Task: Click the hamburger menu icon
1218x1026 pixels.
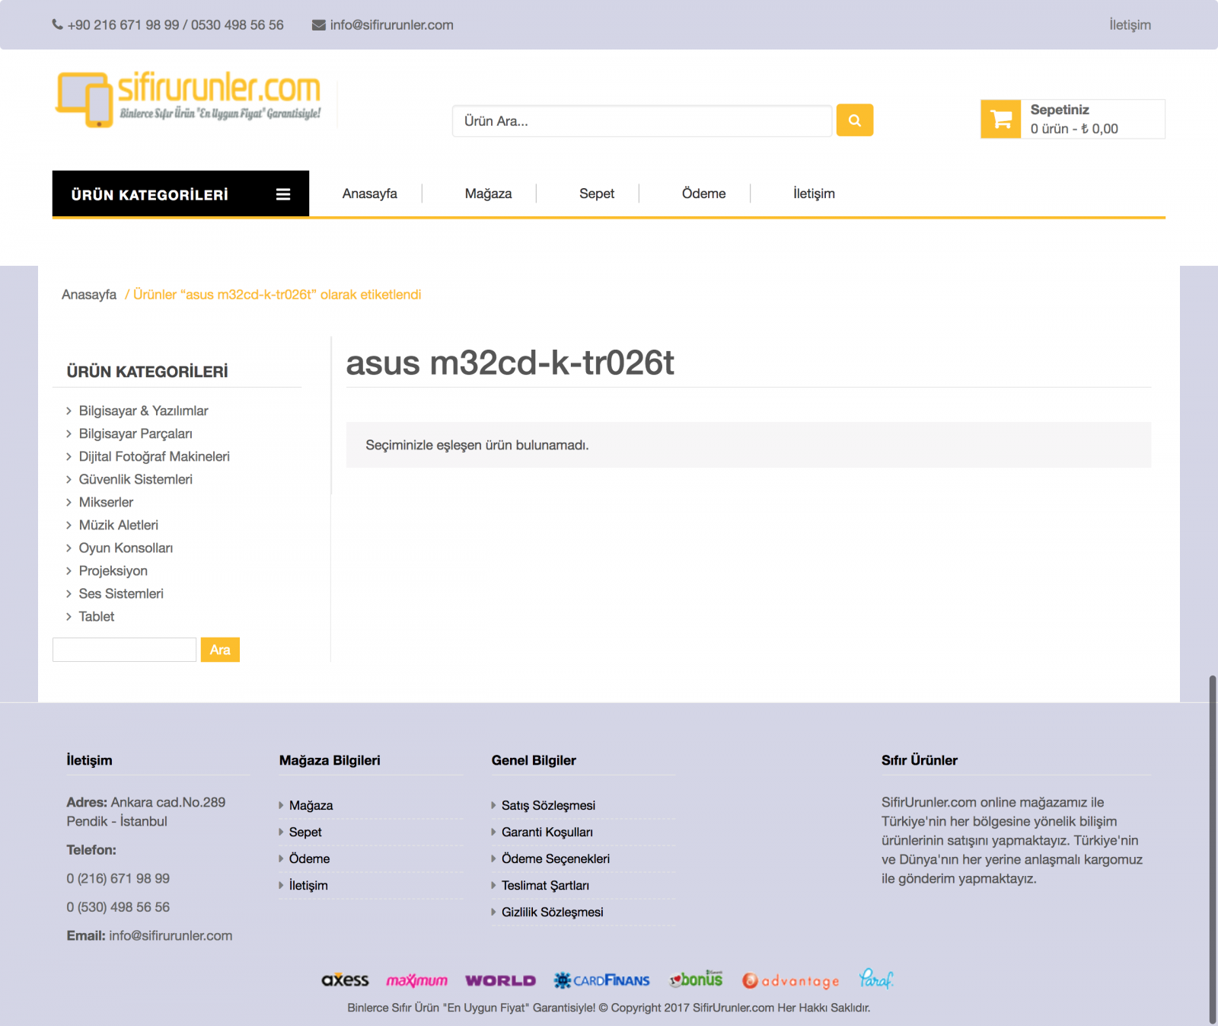Action: pos(283,194)
